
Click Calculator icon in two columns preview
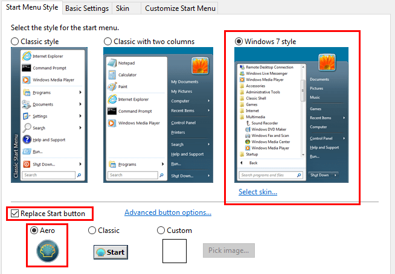[112, 75]
